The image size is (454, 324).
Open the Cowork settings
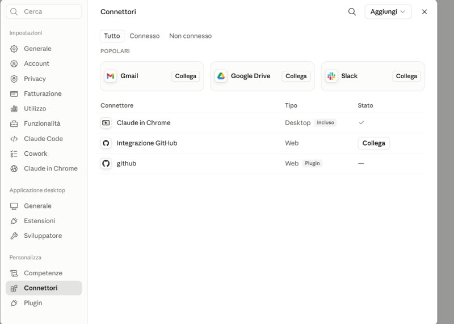pyautogui.click(x=44, y=154)
